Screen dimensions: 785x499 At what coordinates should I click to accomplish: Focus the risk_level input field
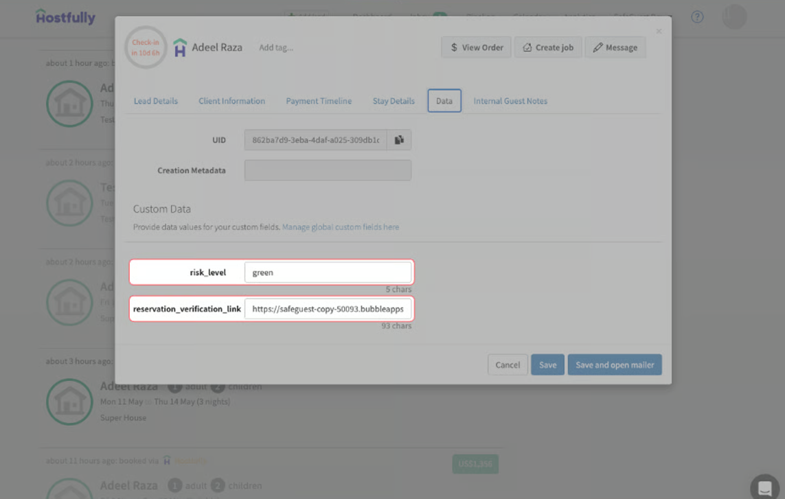[328, 272]
